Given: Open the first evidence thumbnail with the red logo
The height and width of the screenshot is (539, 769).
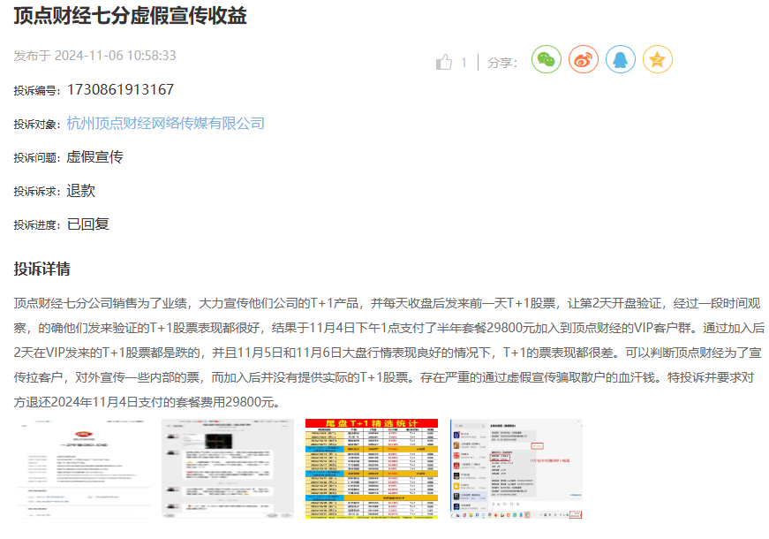Looking at the screenshot, I should pos(84,469).
